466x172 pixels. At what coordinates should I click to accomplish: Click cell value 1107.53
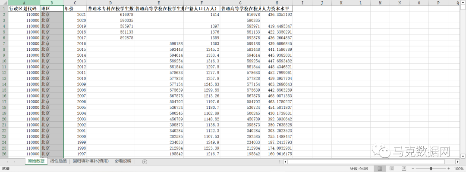point(202,136)
